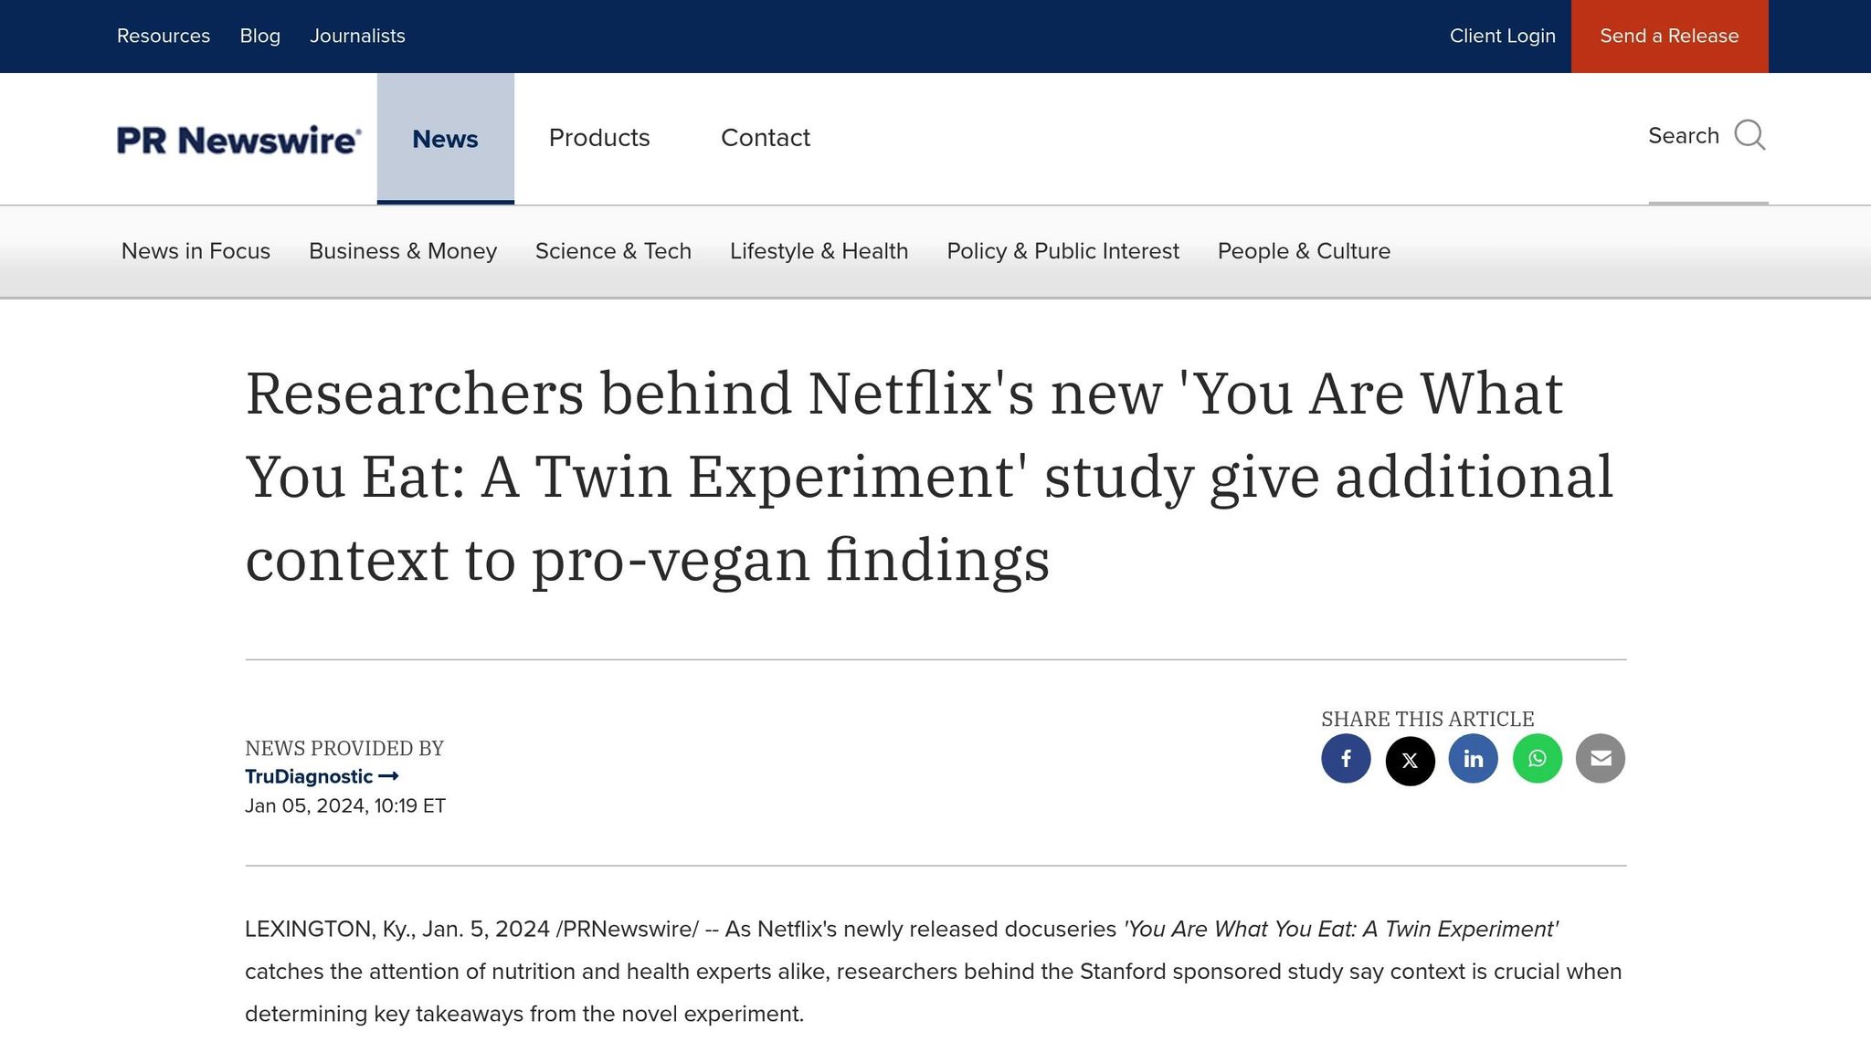Click date 'Jan 05, 2024, 10:19 ET'
Screen dimensions: 1871x1052
345,805
